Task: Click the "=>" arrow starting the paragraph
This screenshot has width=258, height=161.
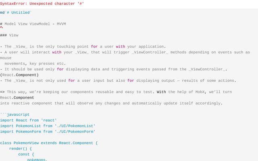Action: click(x=2, y=92)
